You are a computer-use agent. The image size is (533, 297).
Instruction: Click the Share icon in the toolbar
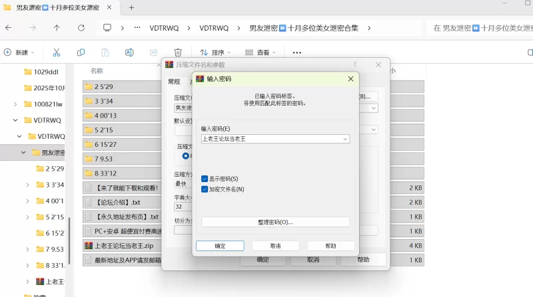(154, 52)
